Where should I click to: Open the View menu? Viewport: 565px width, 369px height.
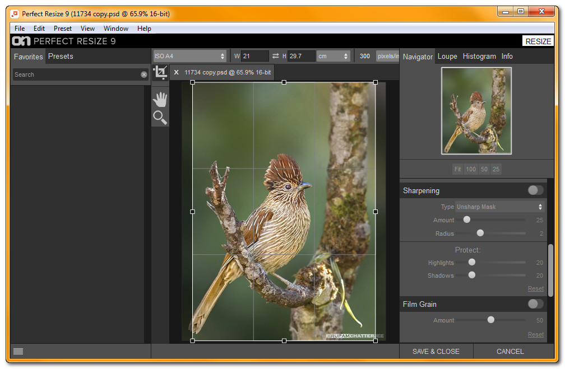point(87,29)
